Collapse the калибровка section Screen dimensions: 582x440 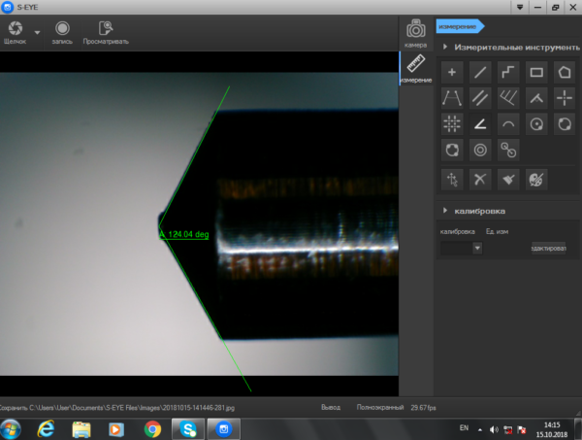click(x=444, y=211)
